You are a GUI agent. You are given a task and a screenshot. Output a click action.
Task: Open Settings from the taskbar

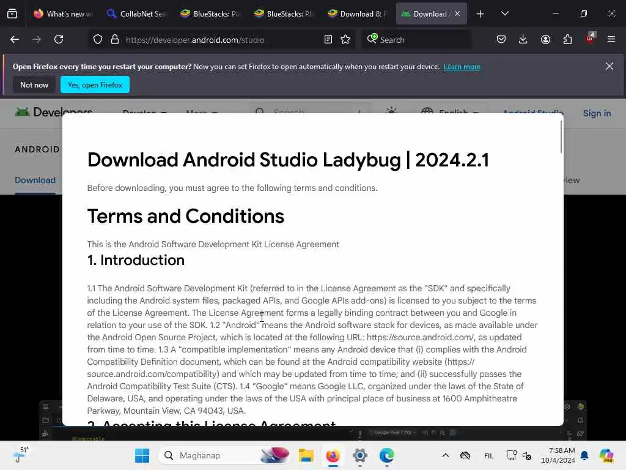pyautogui.click(x=359, y=455)
